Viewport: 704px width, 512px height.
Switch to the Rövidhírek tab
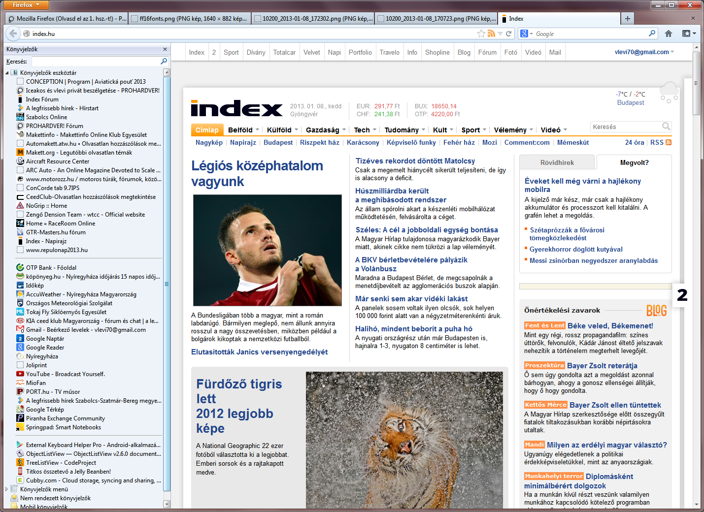coord(557,162)
